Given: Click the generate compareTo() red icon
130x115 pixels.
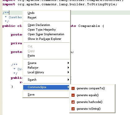Looking at the screenshot, I should pos(73,88).
